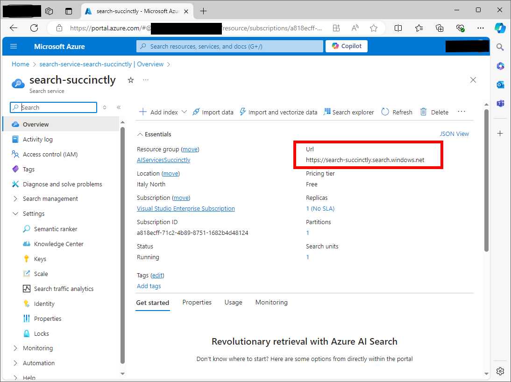The height and width of the screenshot is (382, 511).
Task: Select Overview in the sidebar
Action: [61, 124]
